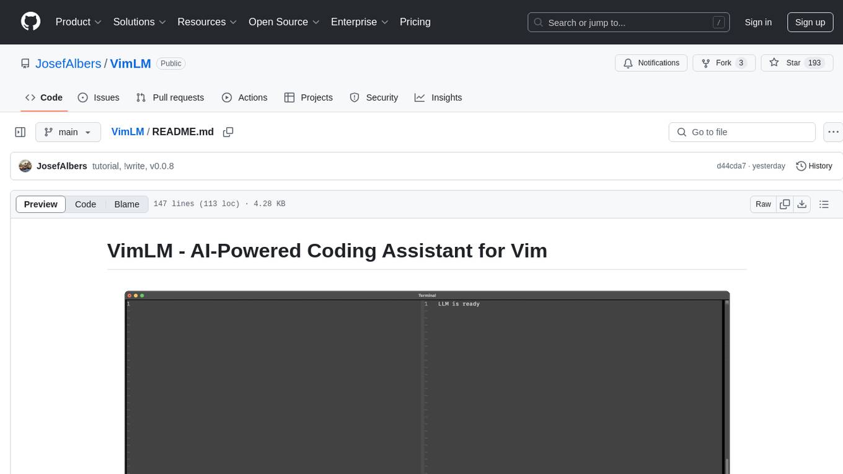Open commit d44cda7
843x474 pixels.
point(731,166)
